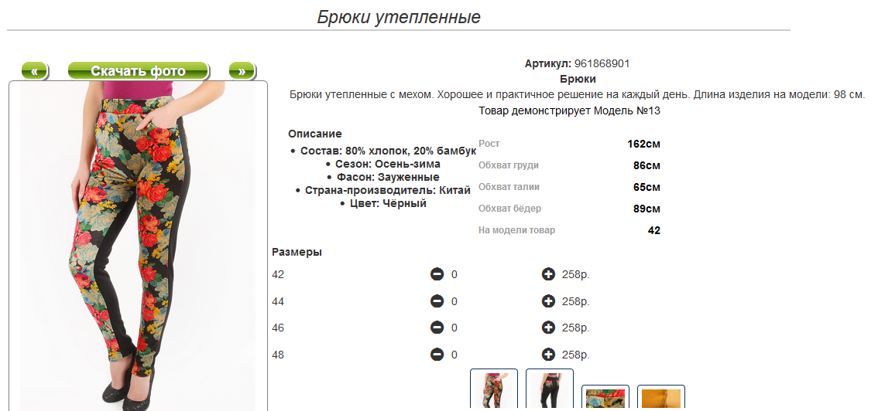Click the Обхват талии value 65см
This screenshot has height=411, width=878.
646,187
